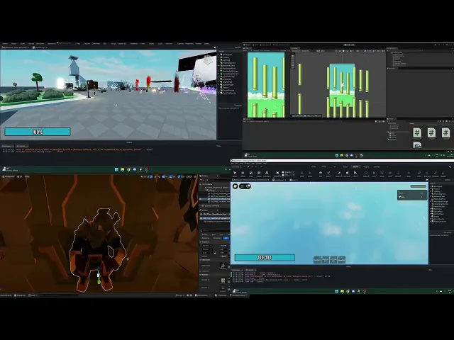
Task: Open Windows Start on the top-left Studio taskbar
Action: pyautogui.click(x=116, y=169)
